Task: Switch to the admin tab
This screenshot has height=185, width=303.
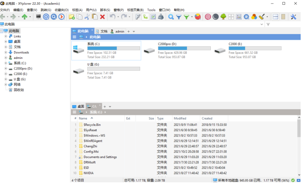Action: click(x=117, y=31)
